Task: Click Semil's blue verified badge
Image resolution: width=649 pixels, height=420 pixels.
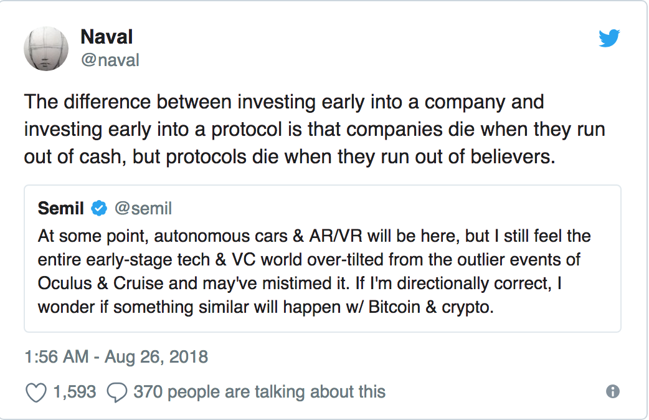Action: [98, 208]
